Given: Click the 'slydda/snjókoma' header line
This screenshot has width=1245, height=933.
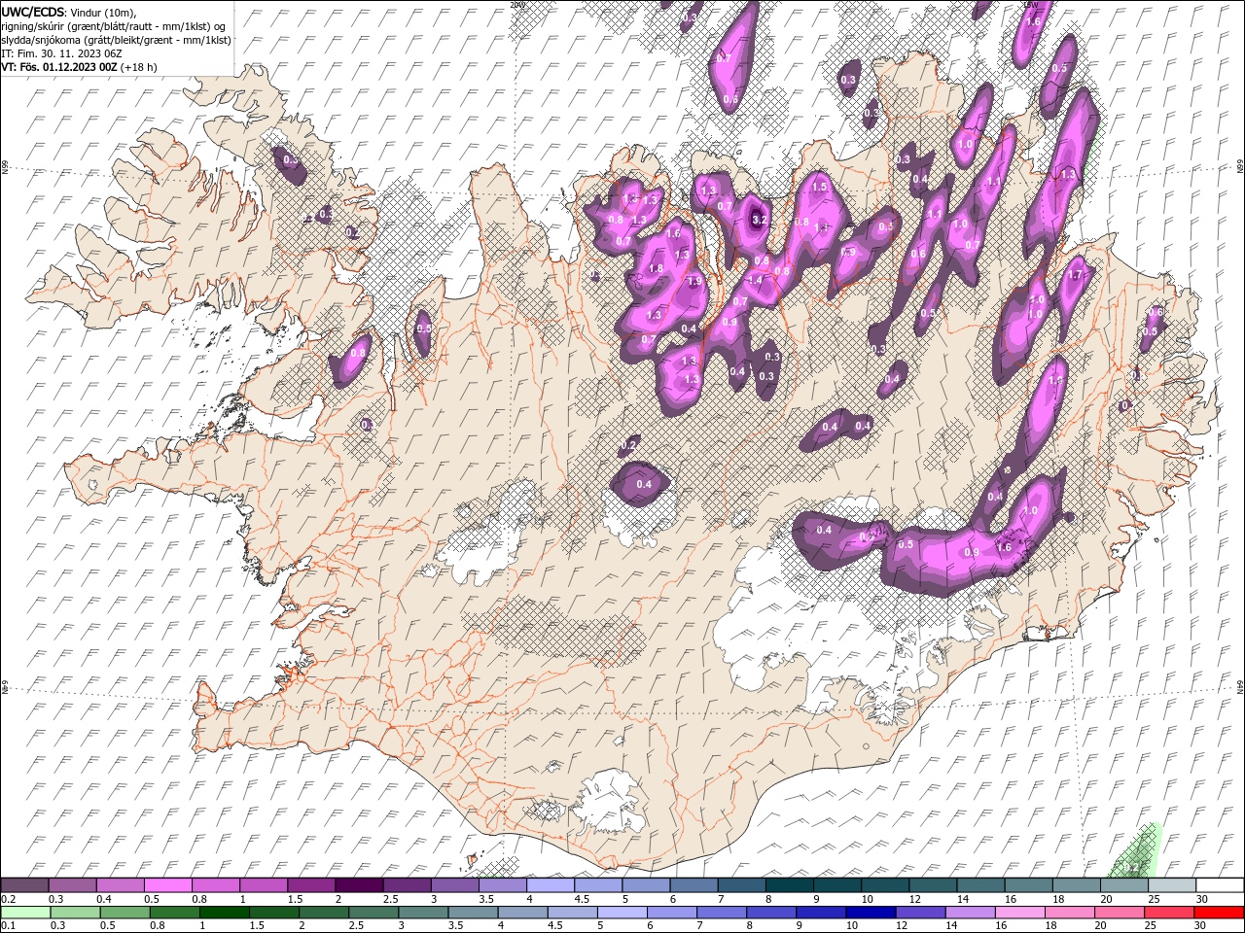Looking at the screenshot, I should pos(117,40).
